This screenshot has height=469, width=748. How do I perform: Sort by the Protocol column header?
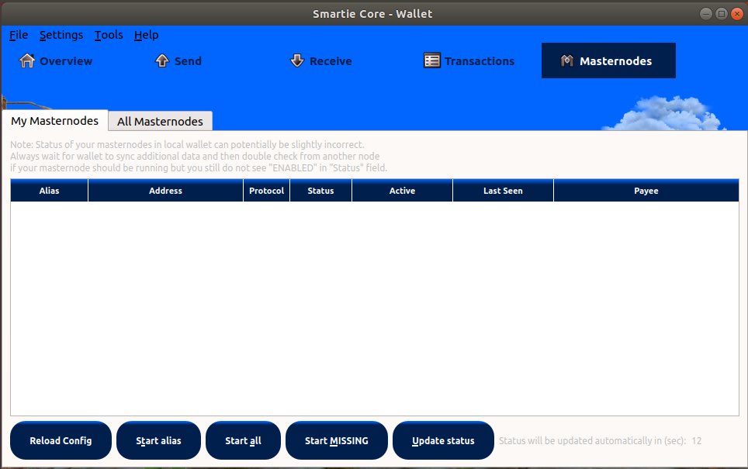(x=266, y=191)
